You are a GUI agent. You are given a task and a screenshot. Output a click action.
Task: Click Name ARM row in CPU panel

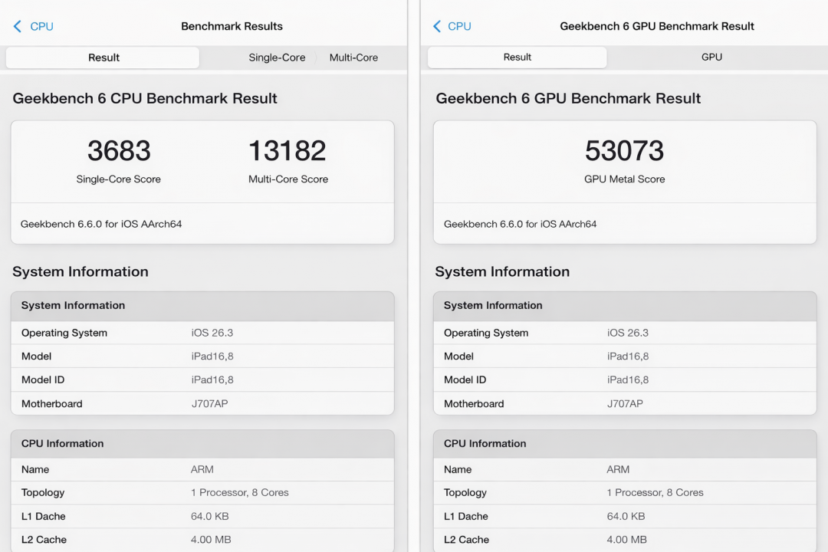coord(202,469)
